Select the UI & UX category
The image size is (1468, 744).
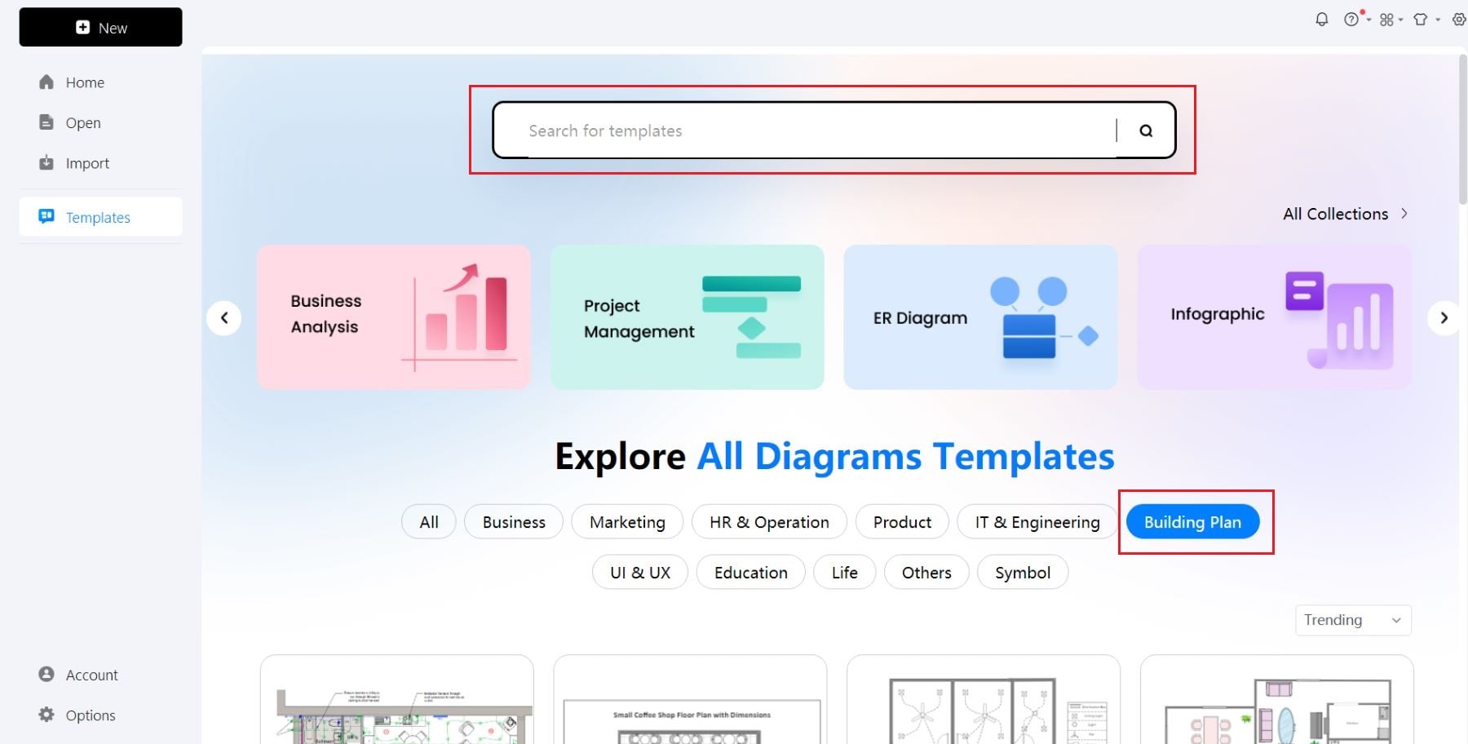pos(640,573)
